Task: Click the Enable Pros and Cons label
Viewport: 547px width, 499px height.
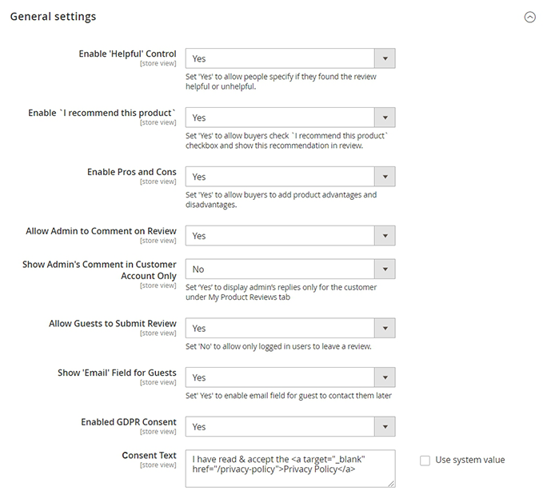Action: pyautogui.click(x=132, y=172)
